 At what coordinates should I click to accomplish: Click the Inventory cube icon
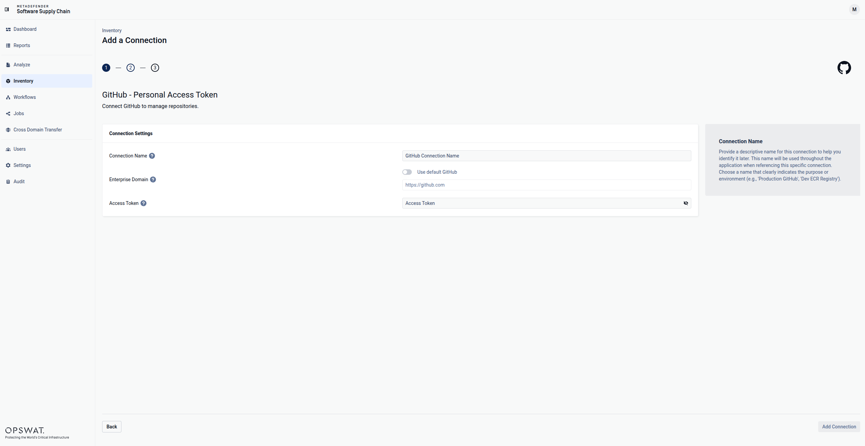coord(8,81)
